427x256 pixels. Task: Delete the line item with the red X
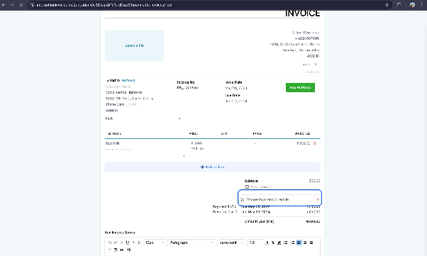point(315,143)
